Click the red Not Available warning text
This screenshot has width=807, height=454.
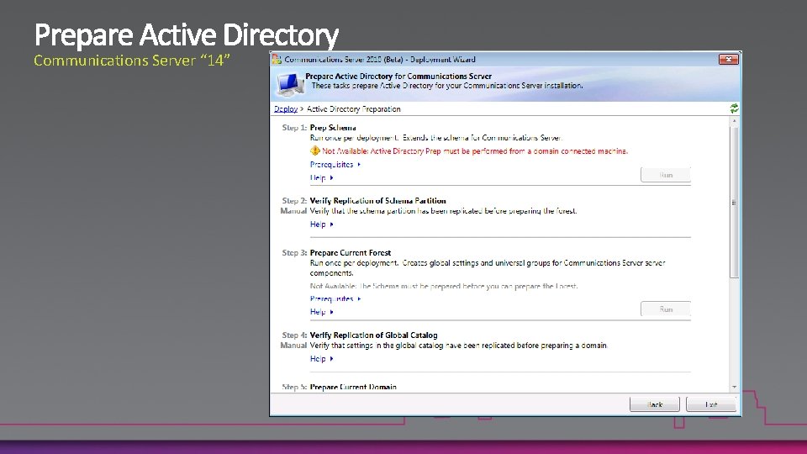pos(475,151)
